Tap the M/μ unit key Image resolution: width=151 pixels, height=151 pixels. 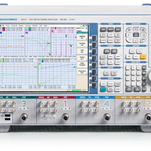point(144,73)
